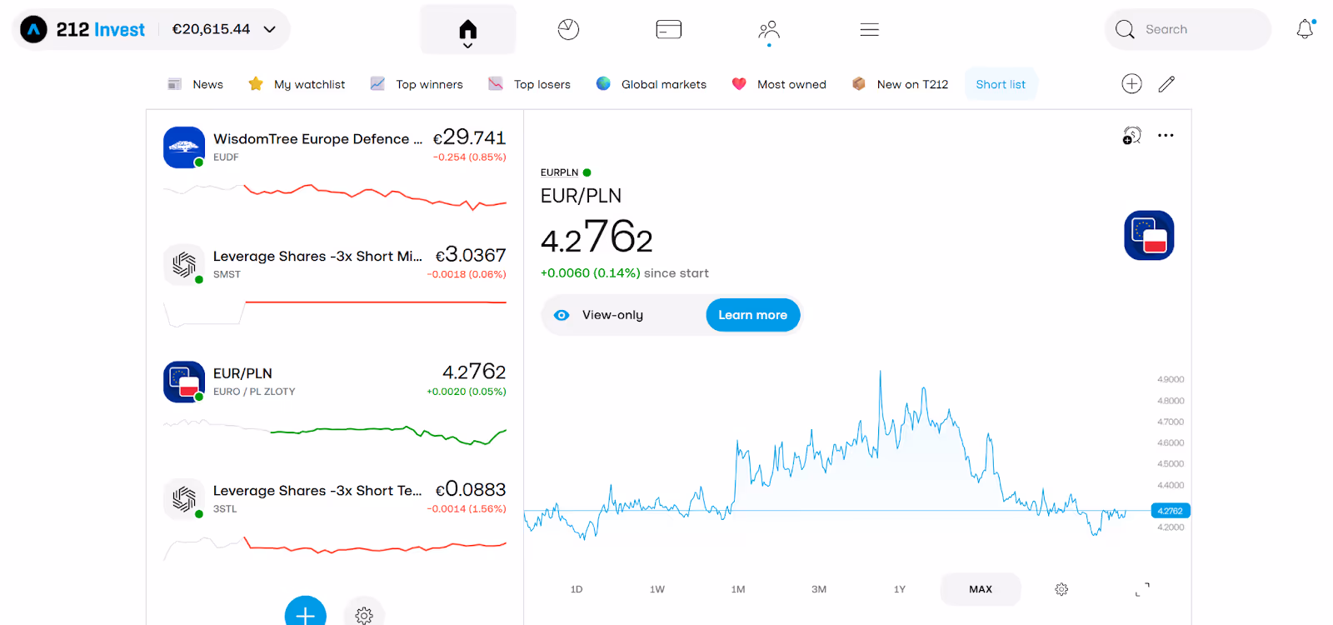Click the EURPLN ticker label

click(559, 172)
